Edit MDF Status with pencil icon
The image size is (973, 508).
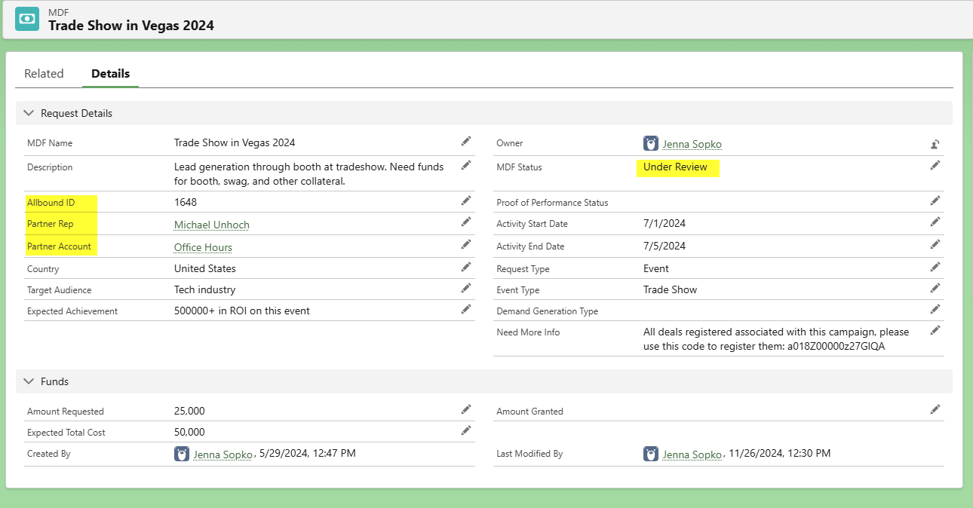pos(935,165)
